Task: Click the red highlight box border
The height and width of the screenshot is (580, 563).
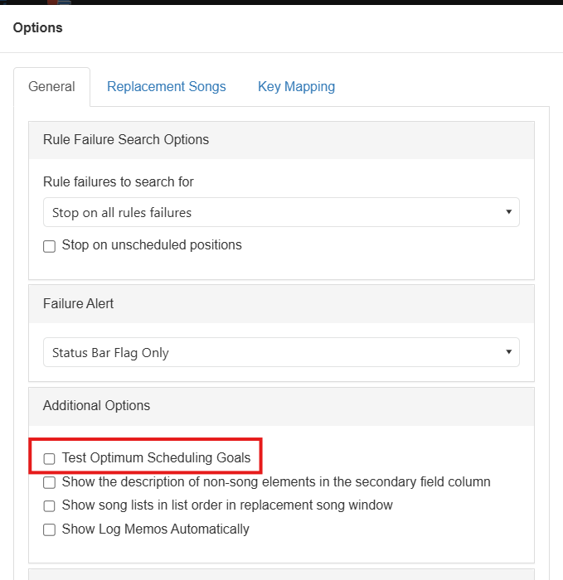Action: point(145,440)
